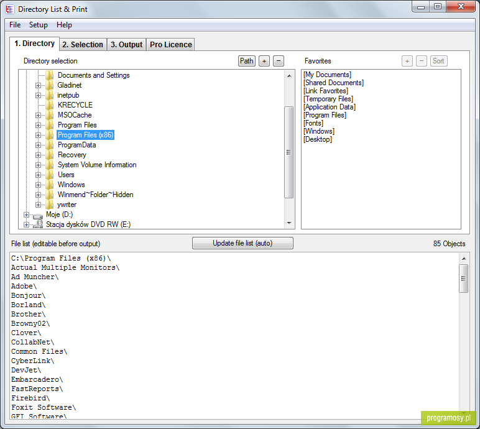Select [Shared Documents] favorite

pos(333,83)
